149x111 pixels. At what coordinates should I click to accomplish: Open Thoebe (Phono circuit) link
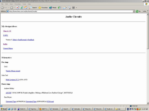tap(13, 71)
